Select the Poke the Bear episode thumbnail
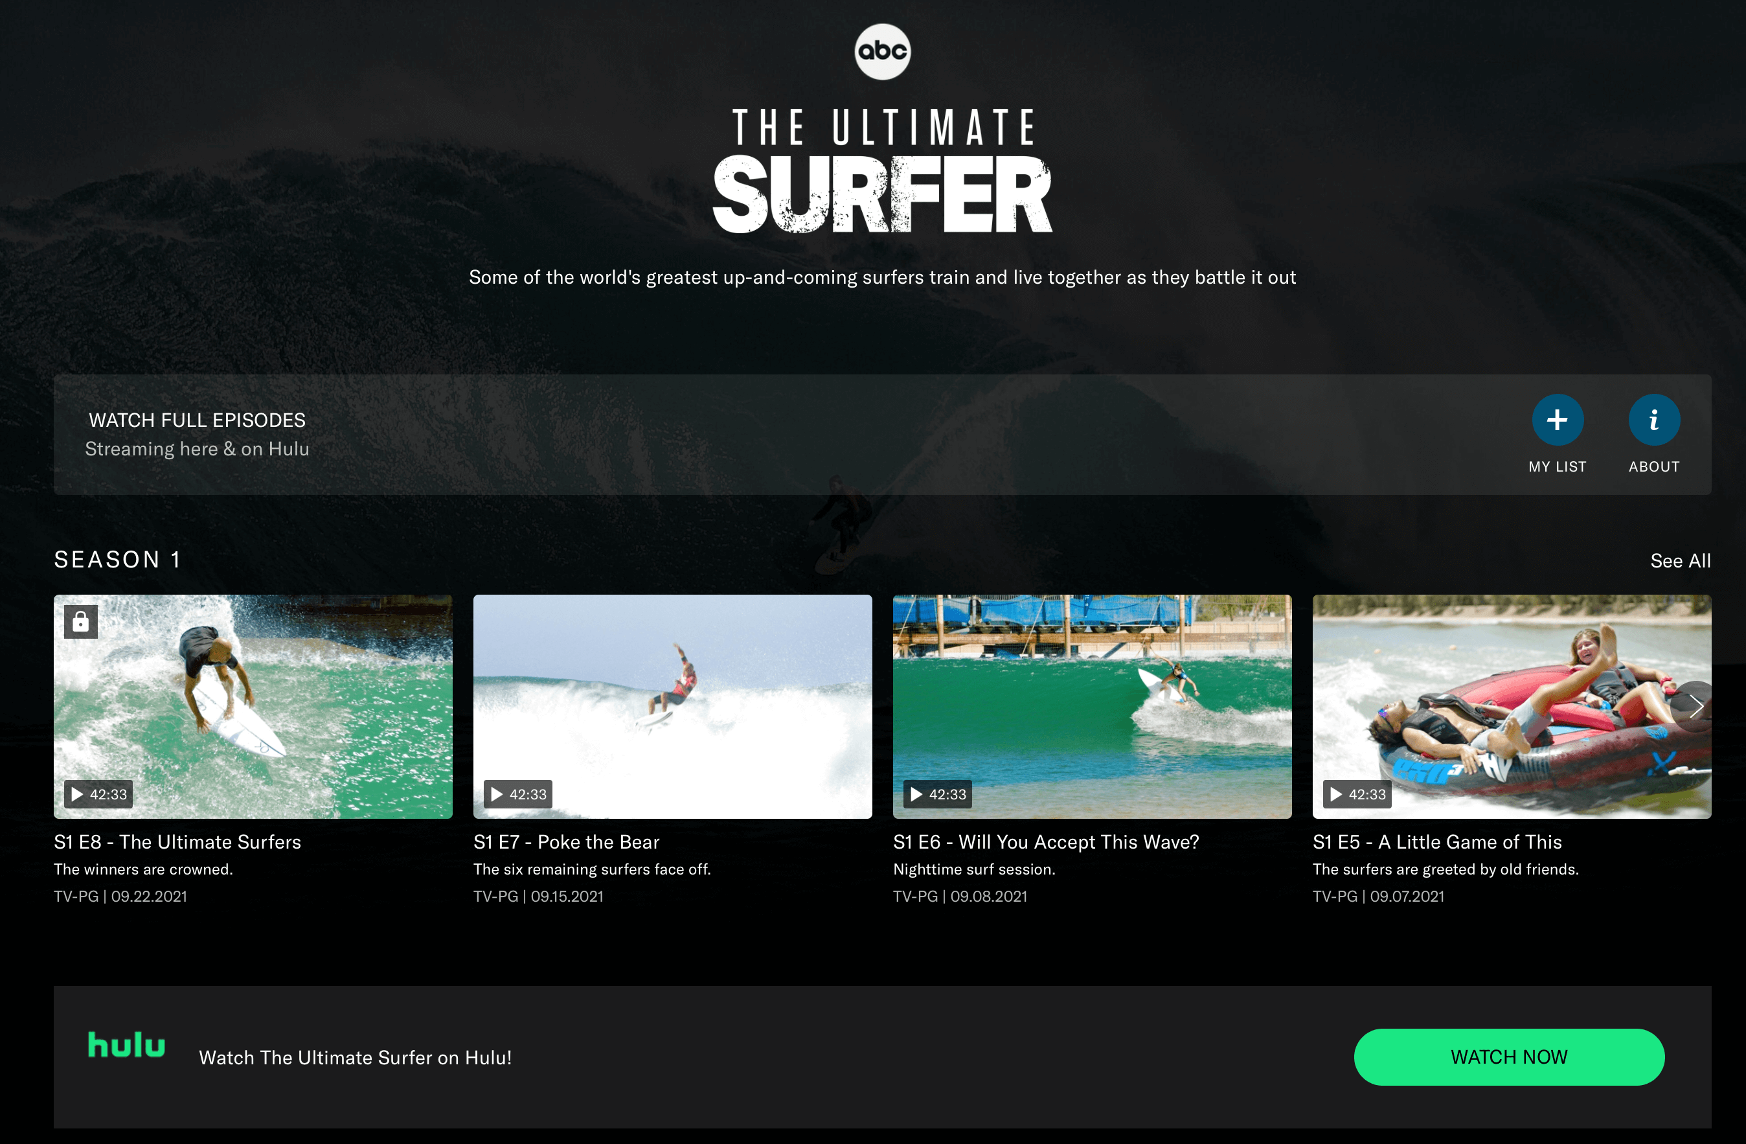 coord(673,706)
